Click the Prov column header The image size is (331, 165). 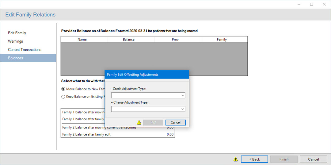175,39
